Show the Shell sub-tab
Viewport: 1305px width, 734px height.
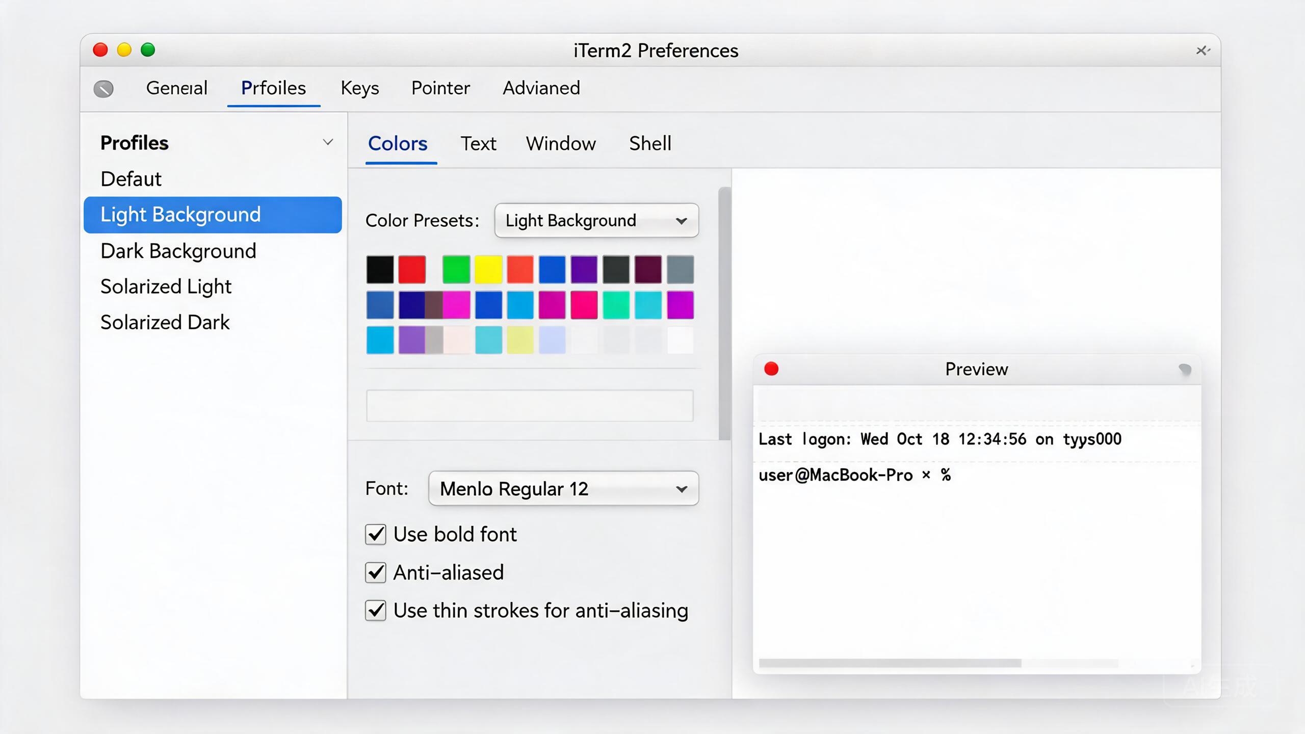pyautogui.click(x=650, y=143)
